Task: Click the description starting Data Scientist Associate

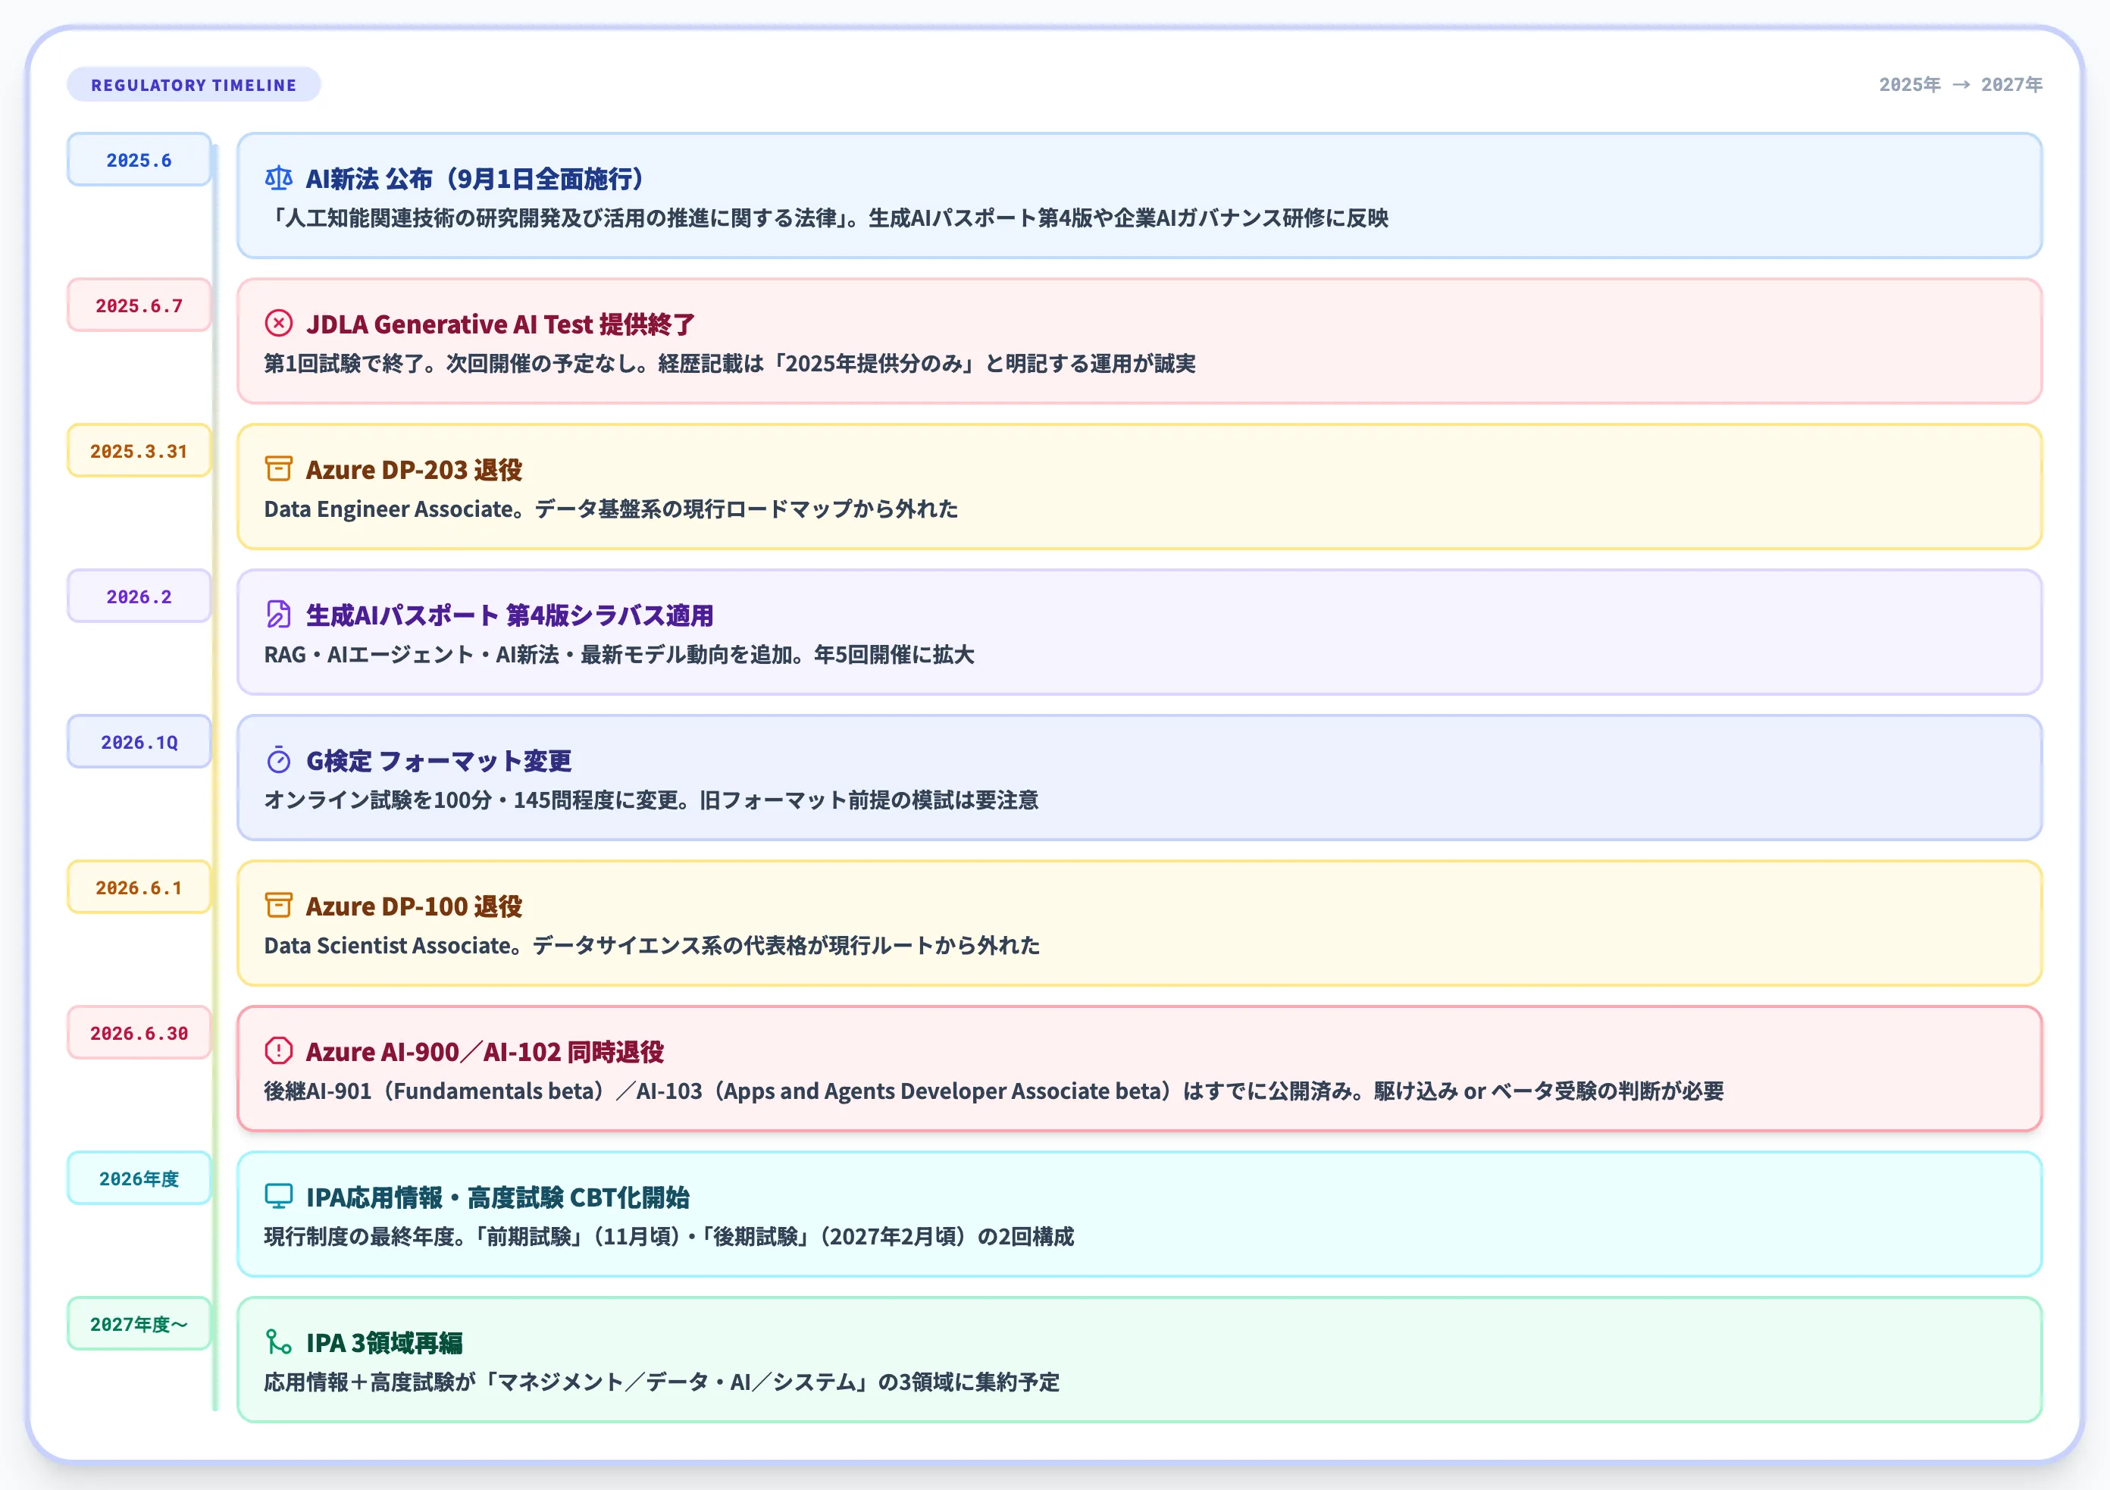Action: pyautogui.click(x=653, y=945)
